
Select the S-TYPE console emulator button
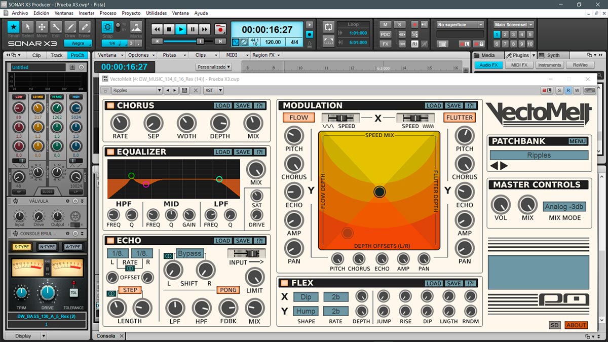tap(21, 247)
